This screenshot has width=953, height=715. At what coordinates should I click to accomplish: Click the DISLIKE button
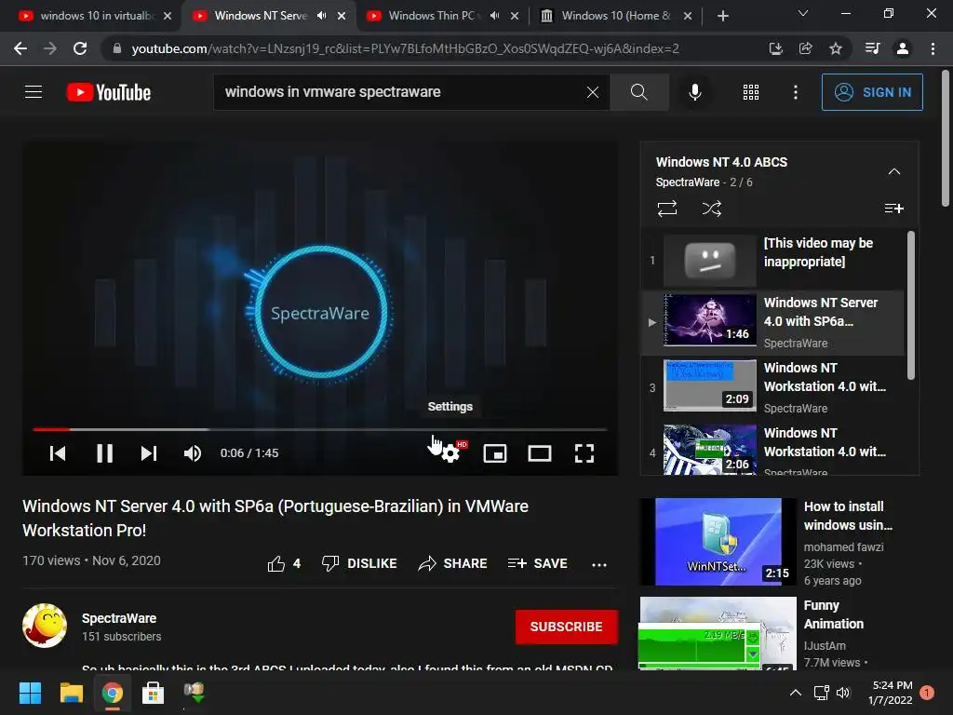coord(359,563)
